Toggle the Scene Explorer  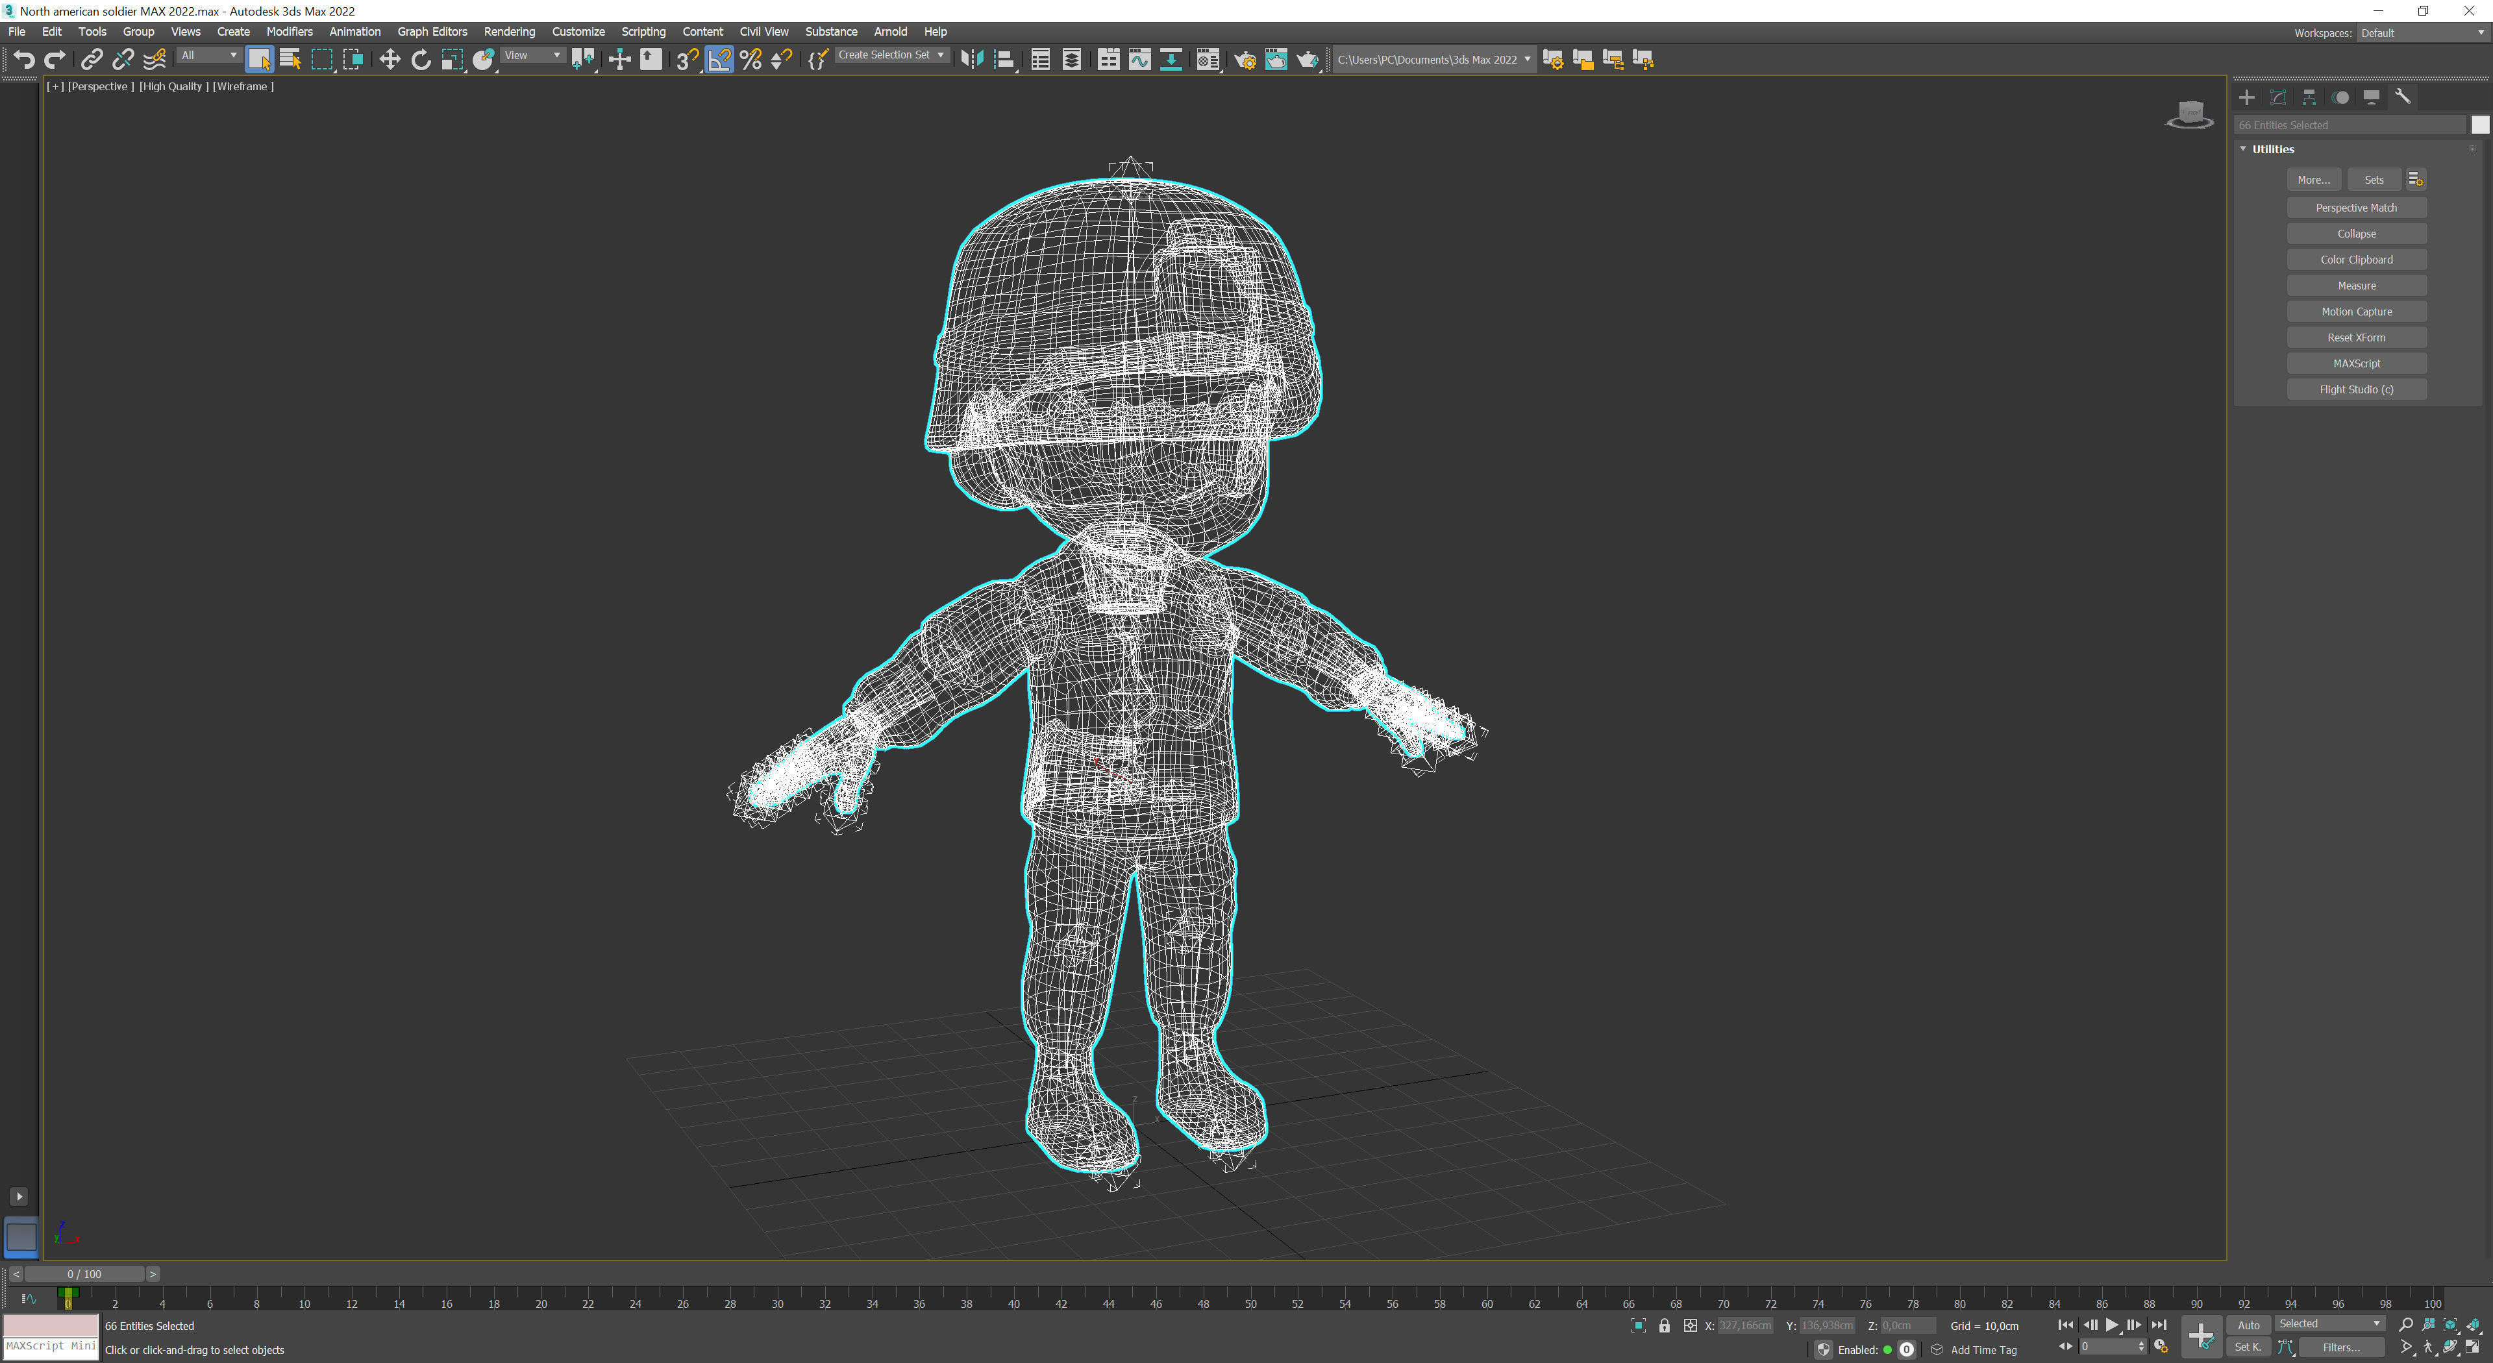click(1040, 60)
